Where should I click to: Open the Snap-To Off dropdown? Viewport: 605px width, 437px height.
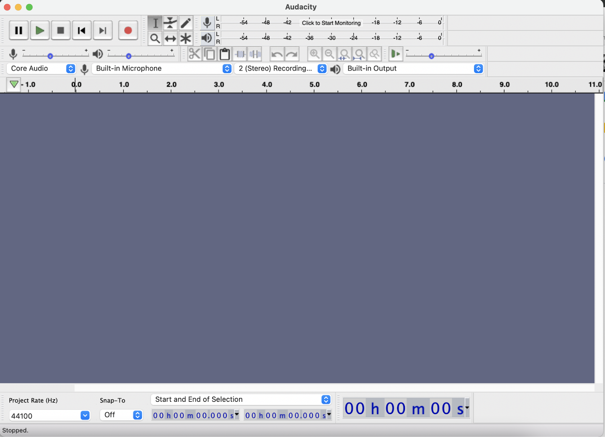click(121, 415)
